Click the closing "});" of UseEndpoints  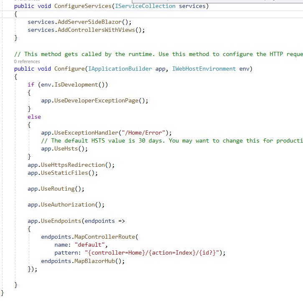coord(33,269)
